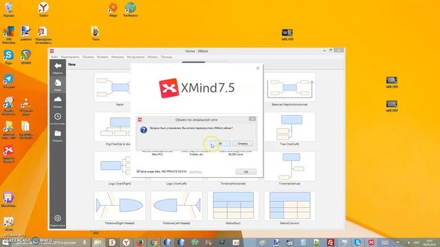
Task: Click the blue question mark icon in dialog
Action: tap(144, 130)
